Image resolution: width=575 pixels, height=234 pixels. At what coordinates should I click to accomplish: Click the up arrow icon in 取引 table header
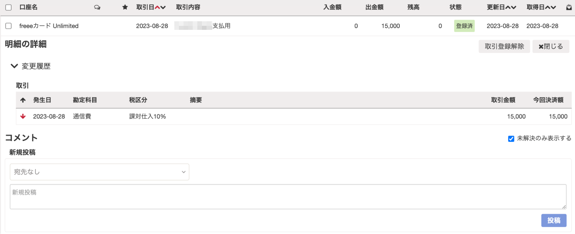tap(23, 100)
